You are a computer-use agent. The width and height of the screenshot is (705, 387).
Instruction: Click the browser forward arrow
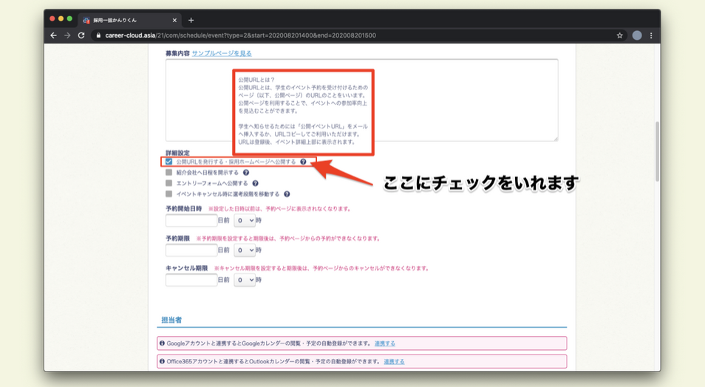[67, 35]
